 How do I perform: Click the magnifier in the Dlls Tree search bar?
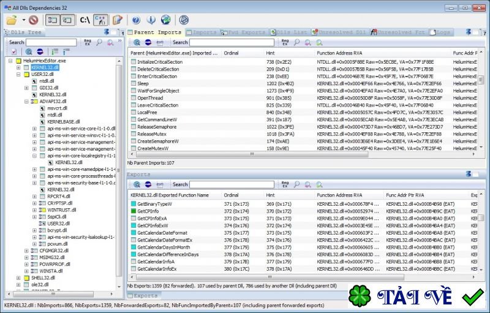pyautogui.click(x=99, y=42)
